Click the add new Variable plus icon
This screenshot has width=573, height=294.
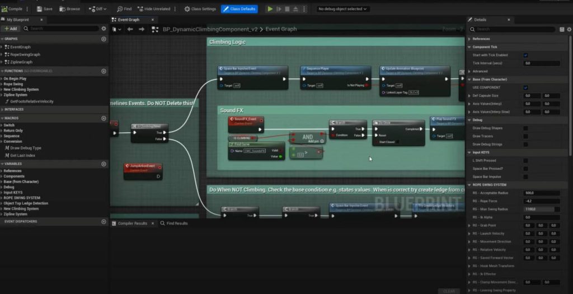[104, 164]
